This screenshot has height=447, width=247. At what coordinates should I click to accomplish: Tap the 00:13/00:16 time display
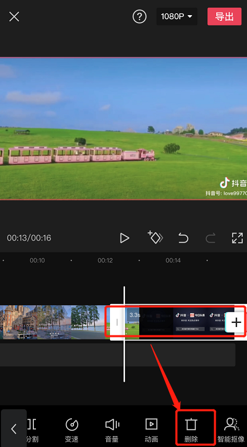pos(29,238)
